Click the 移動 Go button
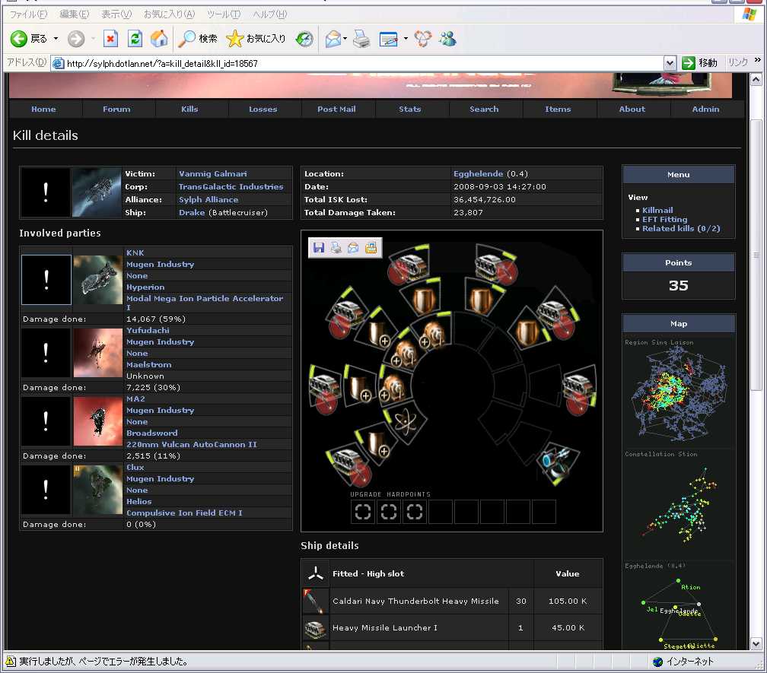This screenshot has width=767, height=673. pyautogui.click(x=699, y=62)
